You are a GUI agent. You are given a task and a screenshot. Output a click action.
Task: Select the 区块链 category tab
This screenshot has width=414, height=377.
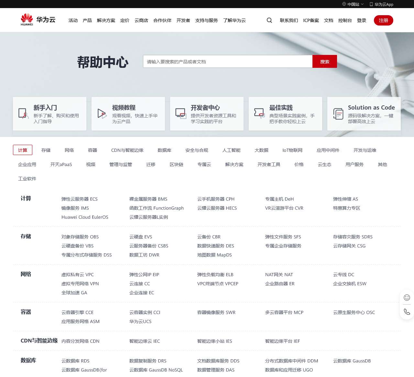pos(177,164)
